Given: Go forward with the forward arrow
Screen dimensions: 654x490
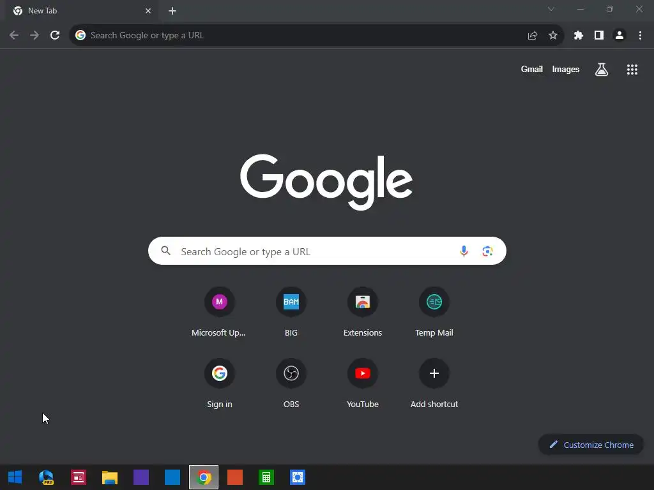Looking at the screenshot, I should coord(34,36).
